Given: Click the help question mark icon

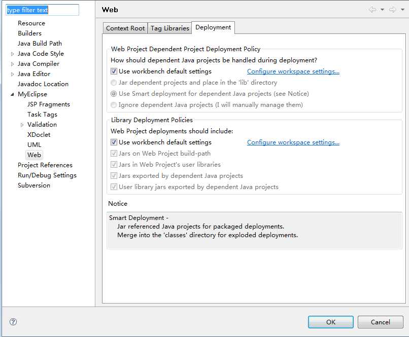Looking at the screenshot, I should point(13,322).
